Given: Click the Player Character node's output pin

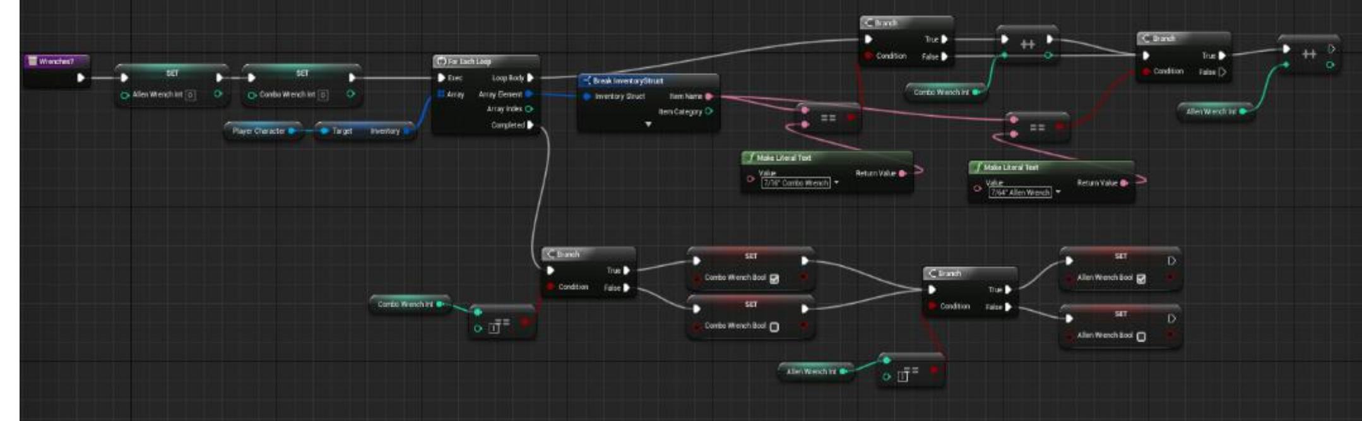Looking at the screenshot, I should (x=292, y=131).
